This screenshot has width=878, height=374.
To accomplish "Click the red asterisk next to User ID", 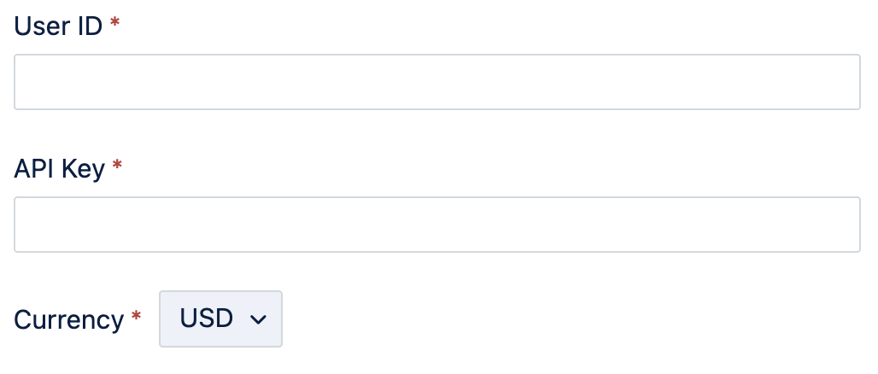I will (114, 23).
